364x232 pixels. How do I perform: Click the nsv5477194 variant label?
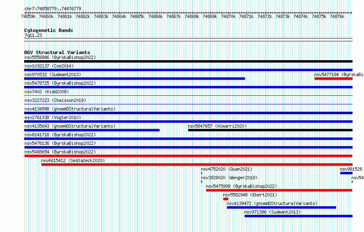click(x=339, y=74)
